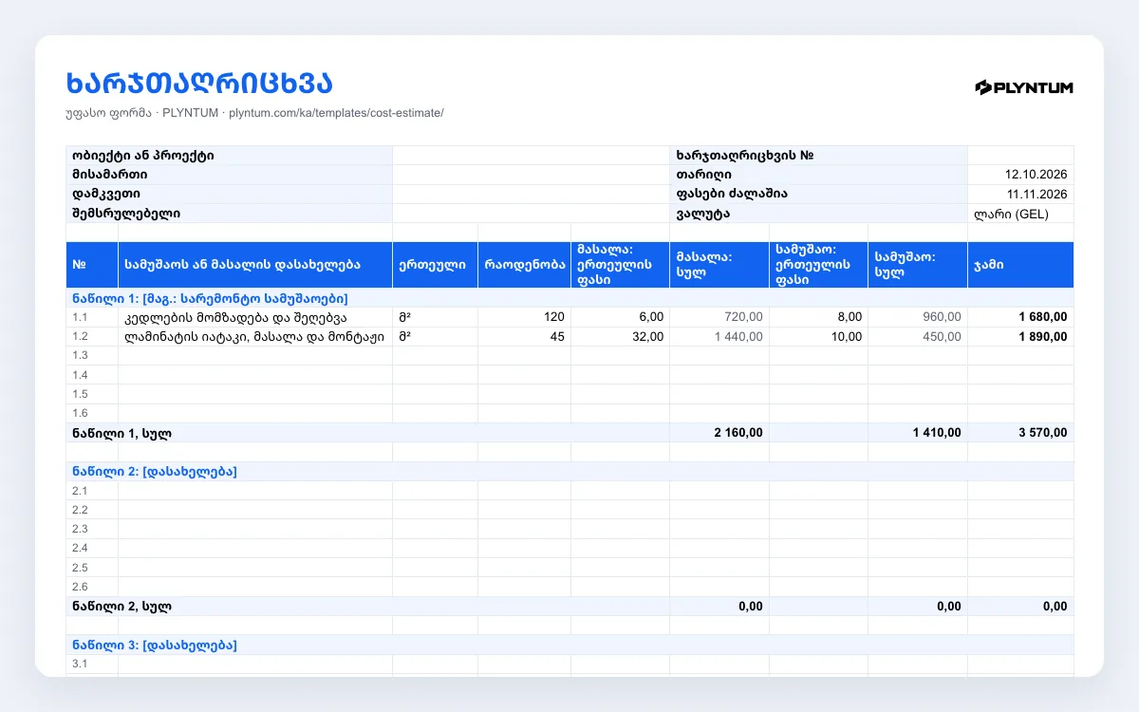Click the PLYNTUM logo
The image size is (1139, 712).
pyautogui.click(x=1024, y=87)
